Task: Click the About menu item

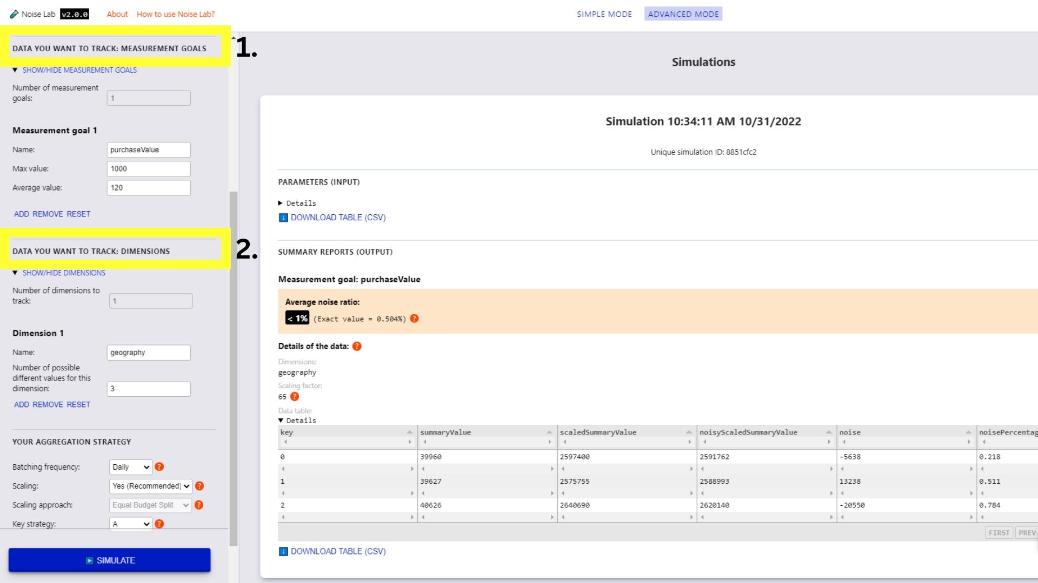Action: [x=116, y=14]
